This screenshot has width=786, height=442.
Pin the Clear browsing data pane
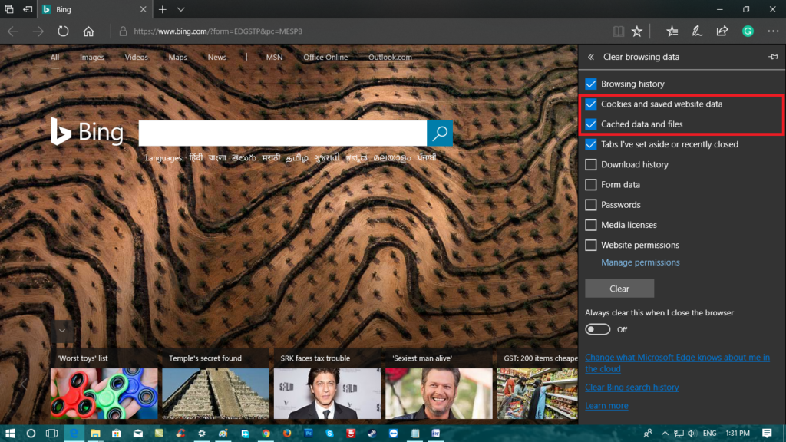pos(773,57)
